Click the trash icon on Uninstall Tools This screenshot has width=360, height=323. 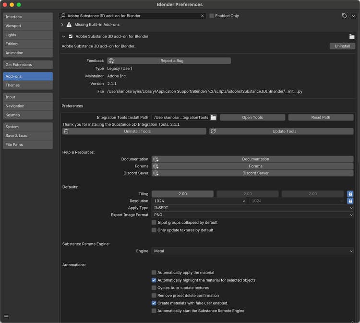(x=66, y=132)
